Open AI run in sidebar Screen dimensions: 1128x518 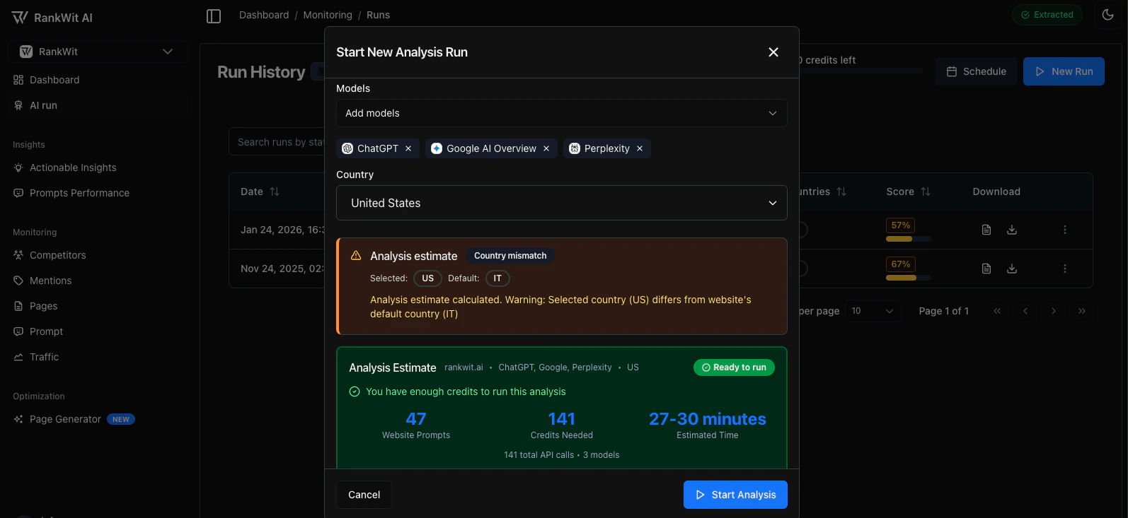pyautogui.click(x=97, y=105)
